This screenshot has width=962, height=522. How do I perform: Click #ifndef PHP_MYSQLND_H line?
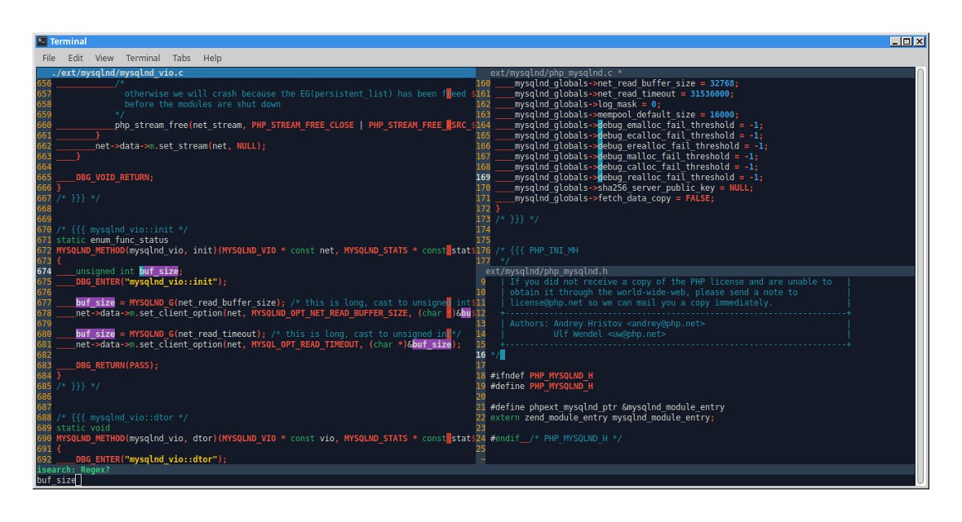tap(542, 375)
